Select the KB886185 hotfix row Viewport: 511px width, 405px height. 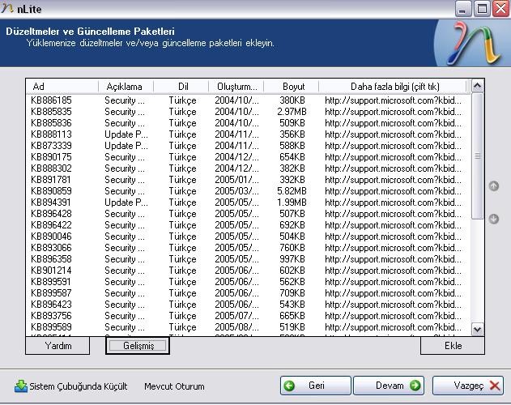pyautogui.click(x=51, y=100)
